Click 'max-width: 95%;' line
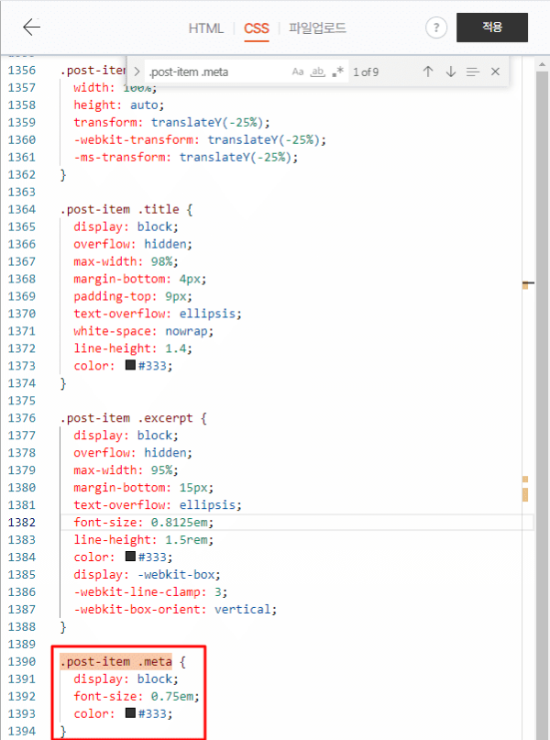550x740 pixels. coord(126,470)
